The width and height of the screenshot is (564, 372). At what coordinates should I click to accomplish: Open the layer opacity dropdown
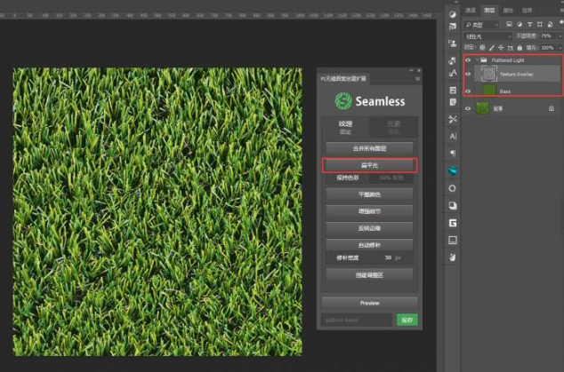tap(547, 36)
